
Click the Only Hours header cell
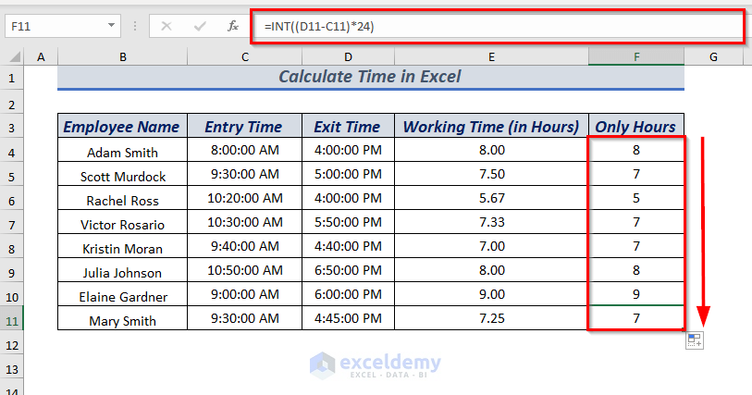coord(636,126)
